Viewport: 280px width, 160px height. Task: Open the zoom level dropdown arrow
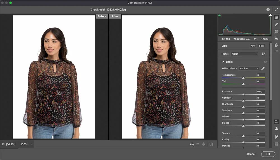click(32, 144)
